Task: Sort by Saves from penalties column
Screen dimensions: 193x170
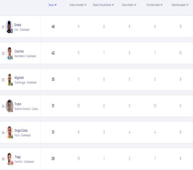Action: (103, 5)
